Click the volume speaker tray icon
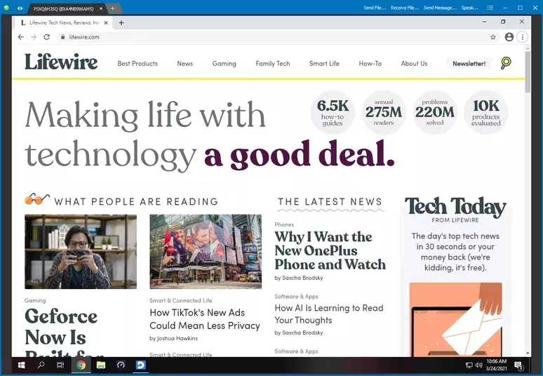Screen dimensions: 543x376 (x=479, y=365)
